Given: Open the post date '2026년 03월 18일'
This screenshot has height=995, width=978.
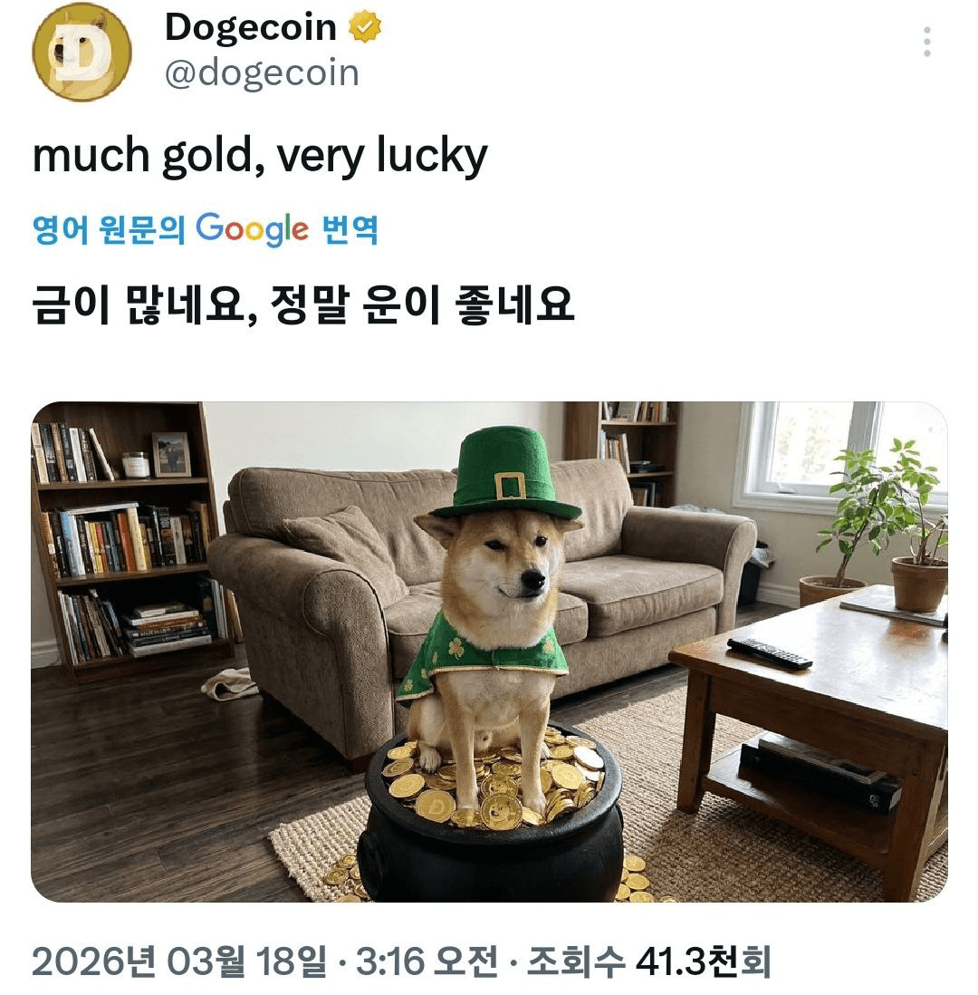Looking at the screenshot, I should 179,961.
